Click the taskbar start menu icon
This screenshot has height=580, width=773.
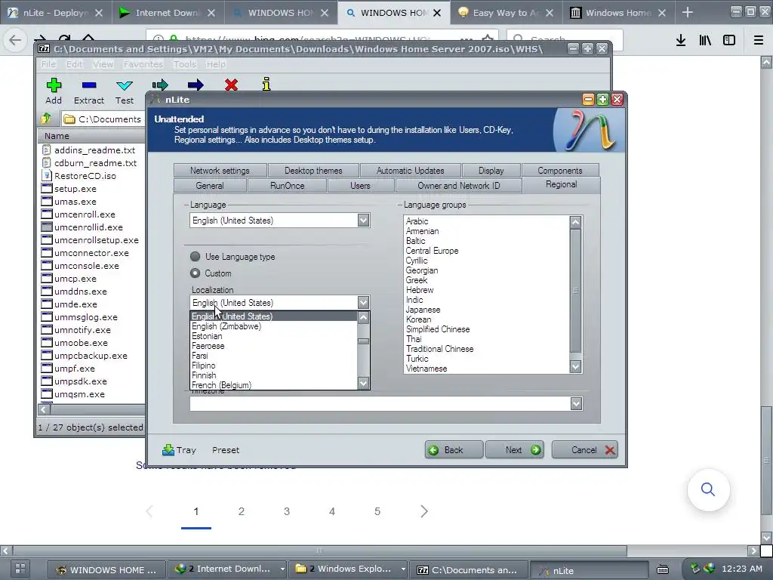20,569
